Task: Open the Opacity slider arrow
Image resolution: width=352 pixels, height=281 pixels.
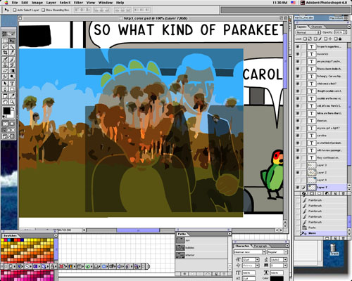Action: tap(345, 32)
